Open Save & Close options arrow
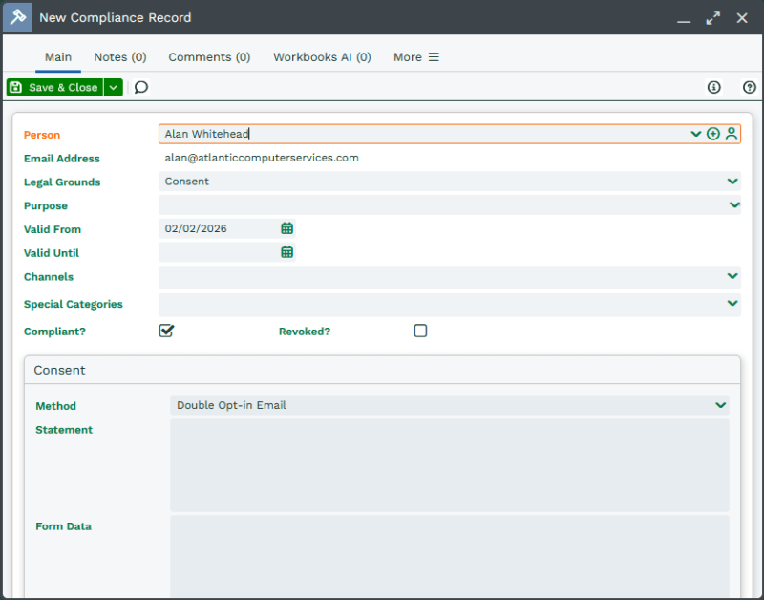This screenshot has width=764, height=600. [x=114, y=87]
